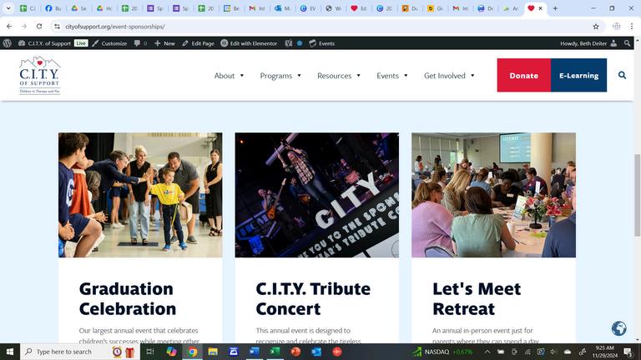Click the NASDAQ stock widget

click(442, 352)
